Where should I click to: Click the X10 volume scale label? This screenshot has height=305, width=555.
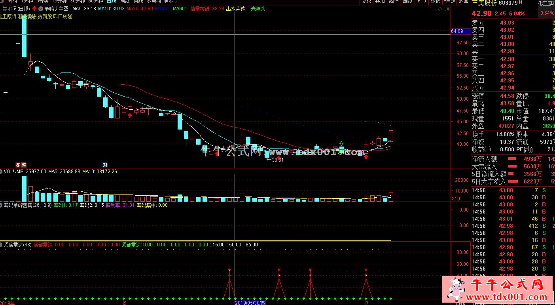pos(456,199)
